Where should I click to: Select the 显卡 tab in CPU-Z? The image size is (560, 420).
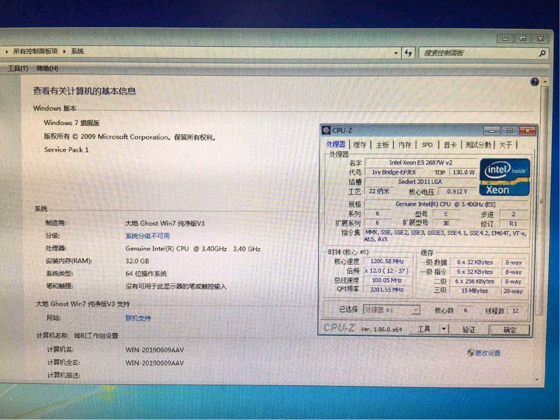[x=450, y=145]
